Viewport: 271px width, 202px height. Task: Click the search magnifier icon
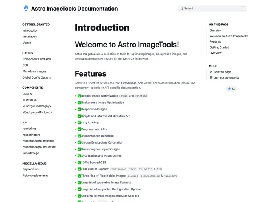(x=181, y=8)
